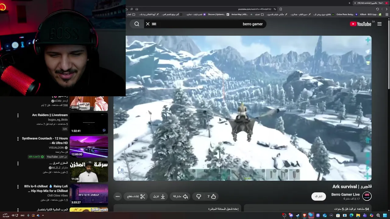Viewport: 390px width, 219px height.
Task: Open Steam from the taskbar
Action: pos(298,215)
